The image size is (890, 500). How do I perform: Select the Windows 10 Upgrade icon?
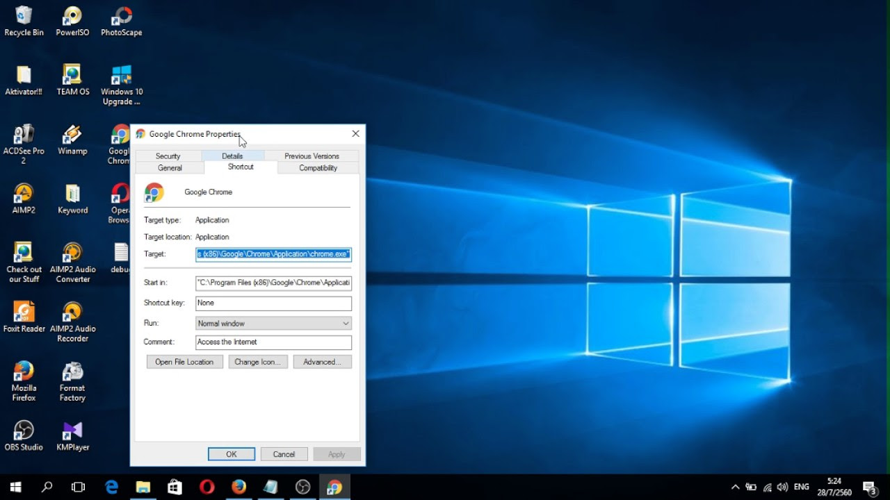122,85
